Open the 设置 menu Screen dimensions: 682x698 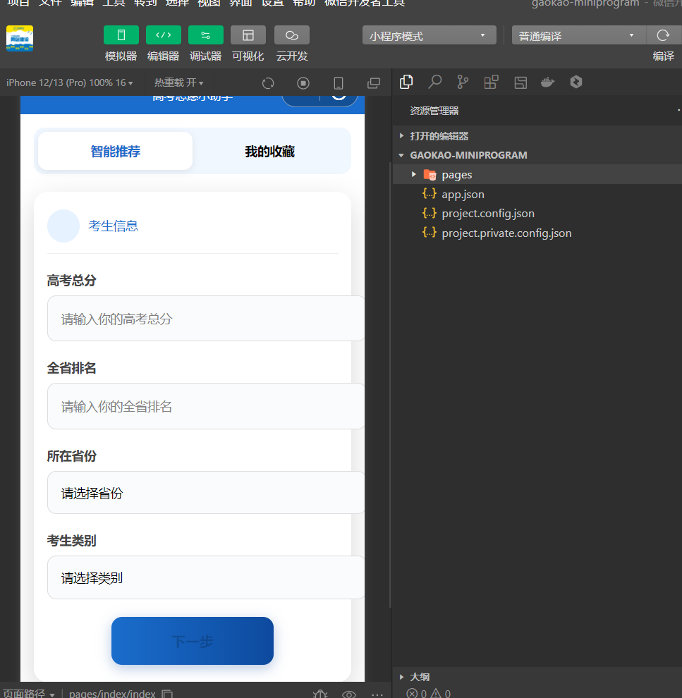(272, 3)
